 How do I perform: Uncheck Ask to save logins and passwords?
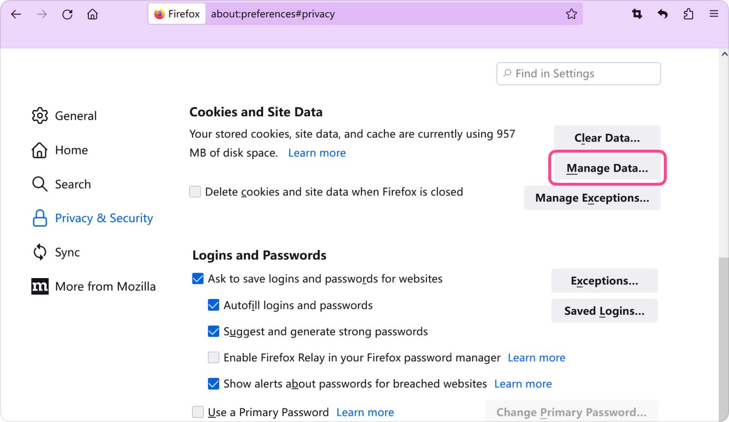(x=198, y=279)
